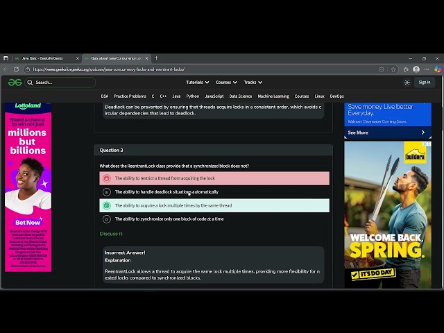Reload the page with refresh icon

click(x=16, y=69)
